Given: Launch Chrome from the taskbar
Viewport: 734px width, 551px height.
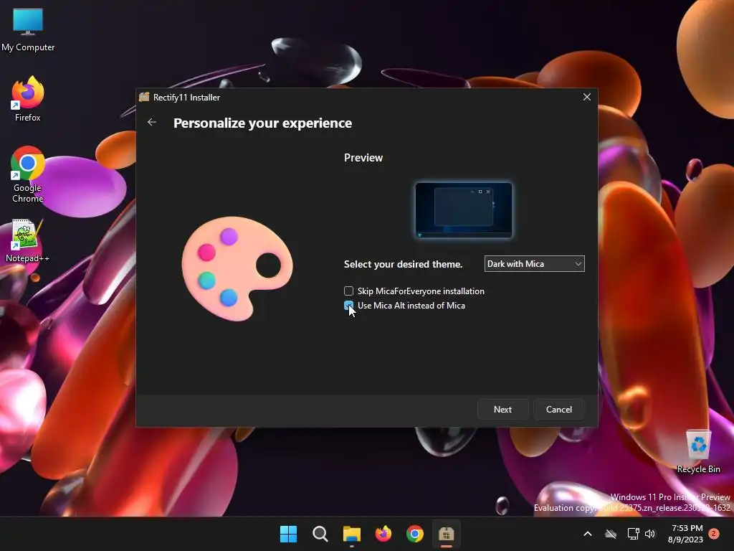Looking at the screenshot, I should point(415,534).
